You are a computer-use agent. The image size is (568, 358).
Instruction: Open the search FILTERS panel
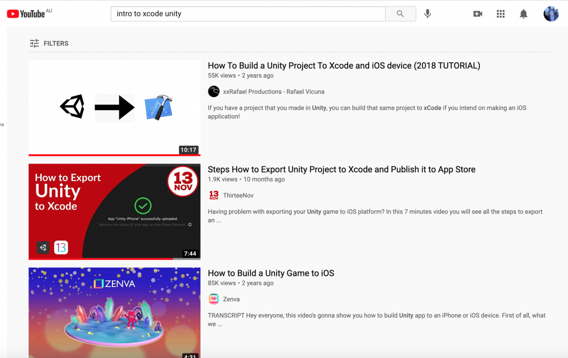point(49,44)
